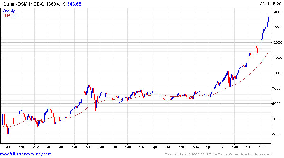Click the Weekly interval label
Image resolution: width=284 pixels, height=158 pixels.
(x=9, y=11)
